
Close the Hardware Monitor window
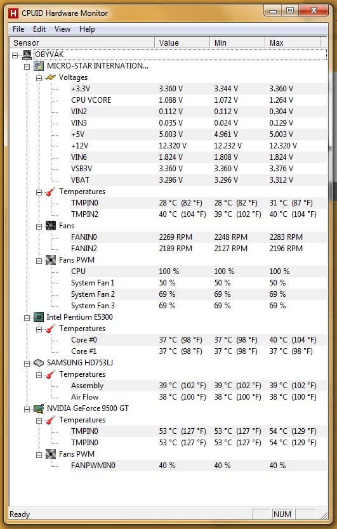pos(314,11)
